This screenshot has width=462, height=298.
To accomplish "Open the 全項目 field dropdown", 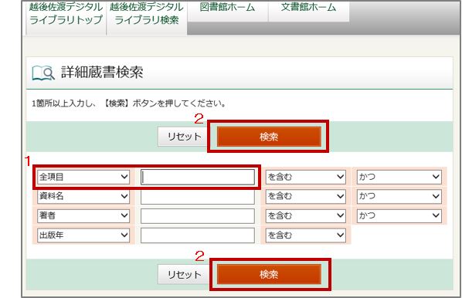I will click(83, 177).
